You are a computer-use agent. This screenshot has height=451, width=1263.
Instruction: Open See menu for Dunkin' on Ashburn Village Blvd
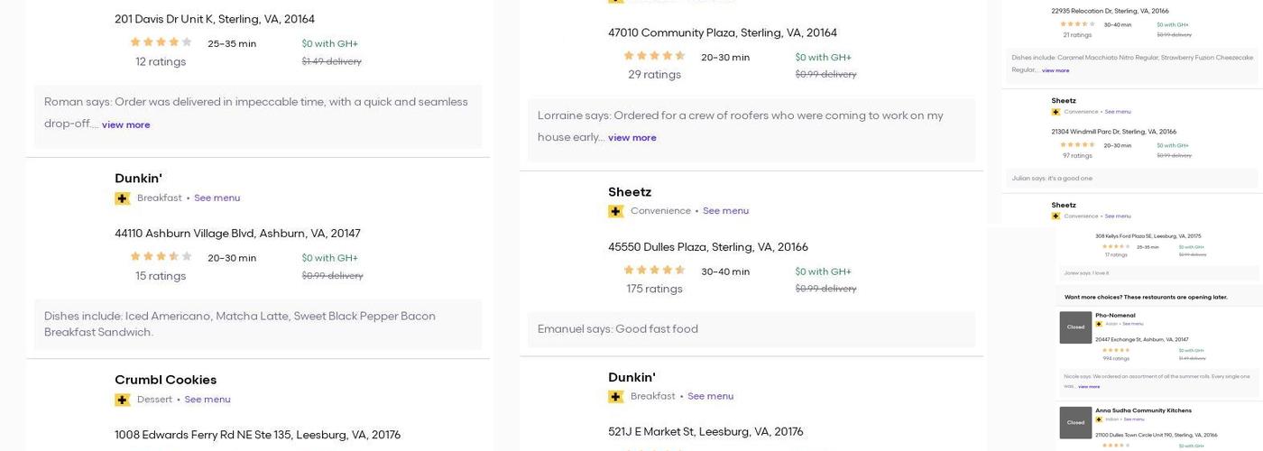coord(217,198)
